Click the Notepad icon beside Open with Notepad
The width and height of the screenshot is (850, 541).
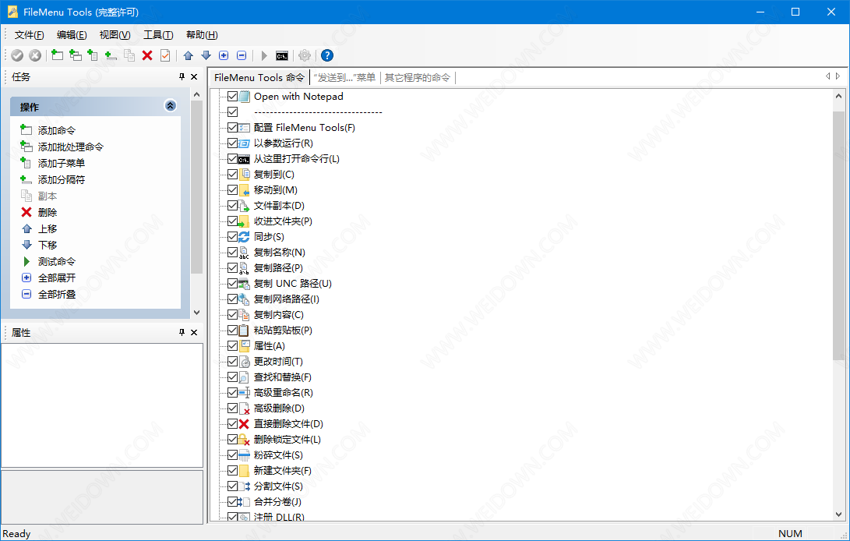(x=245, y=97)
